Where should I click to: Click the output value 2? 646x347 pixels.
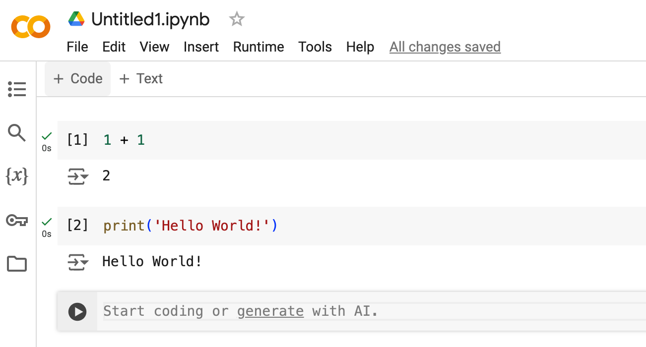[106, 176]
